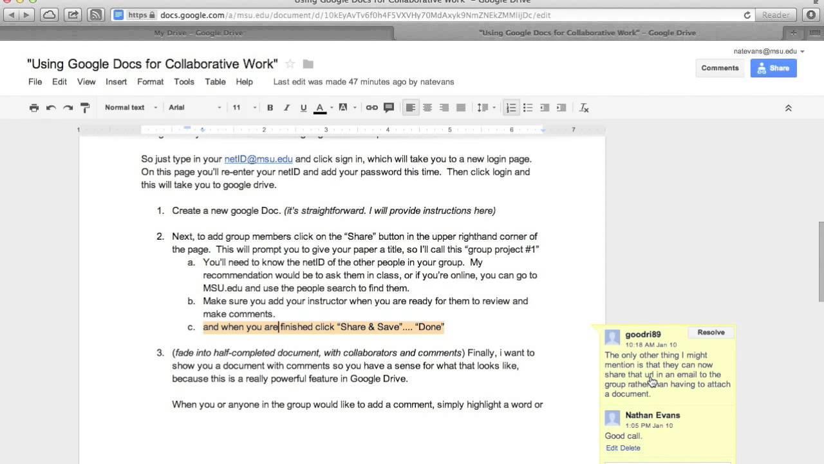Toggle Italic formatting
824x464 pixels.
coord(286,108)
